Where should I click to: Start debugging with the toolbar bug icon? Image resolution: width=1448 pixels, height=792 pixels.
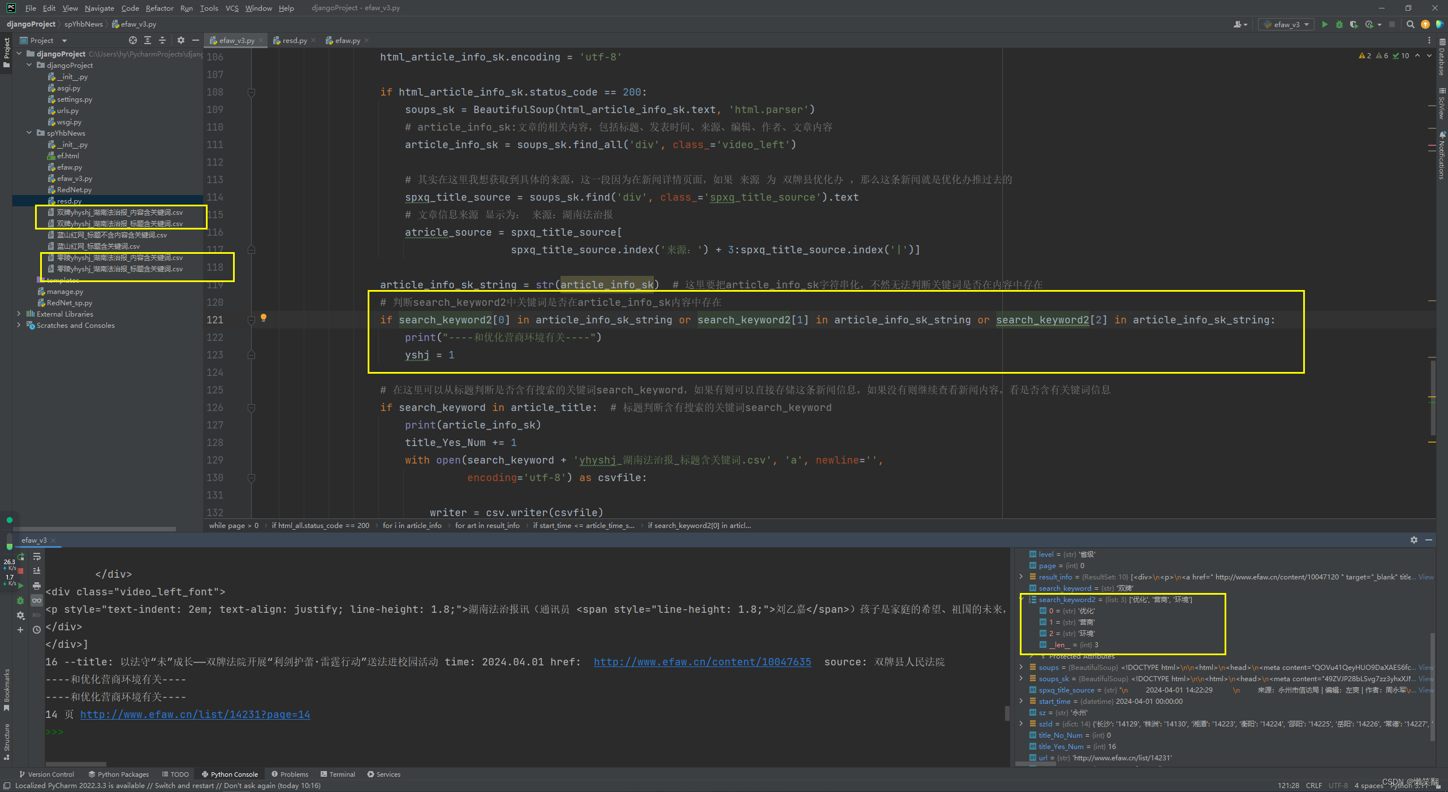coord(1339,24)
